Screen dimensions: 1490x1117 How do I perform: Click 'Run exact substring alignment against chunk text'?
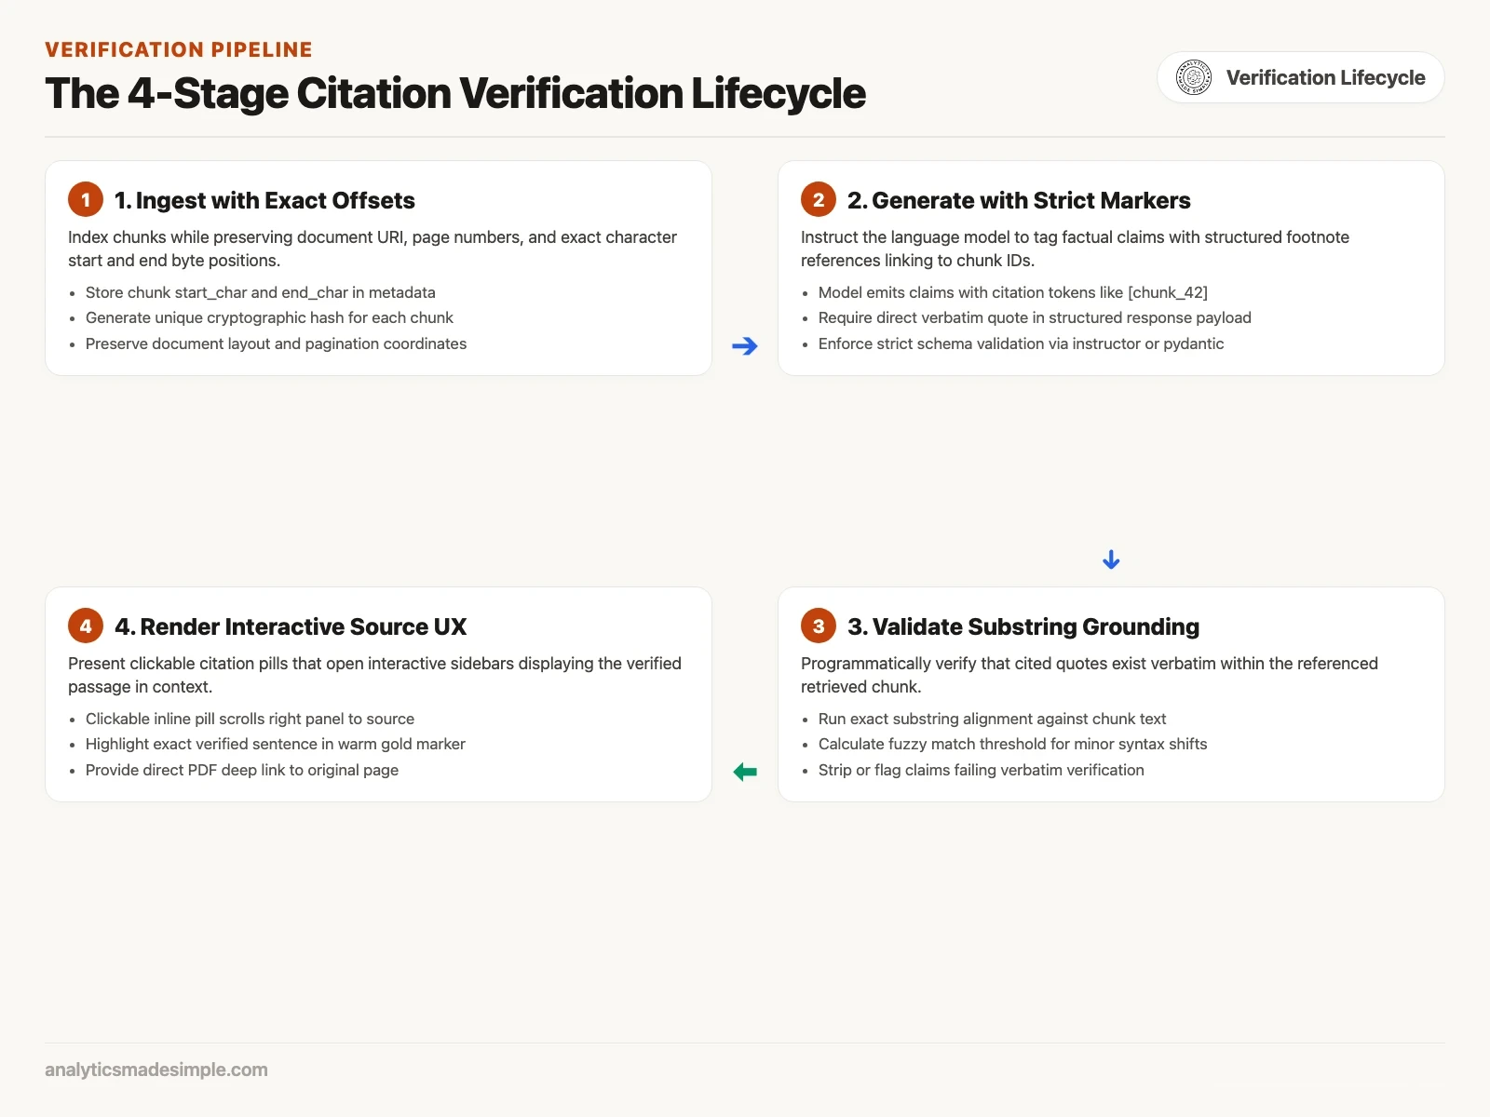[x=992, y=719]
